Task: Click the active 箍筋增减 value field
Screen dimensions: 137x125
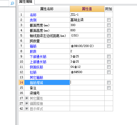Action: tap(87, 82)
